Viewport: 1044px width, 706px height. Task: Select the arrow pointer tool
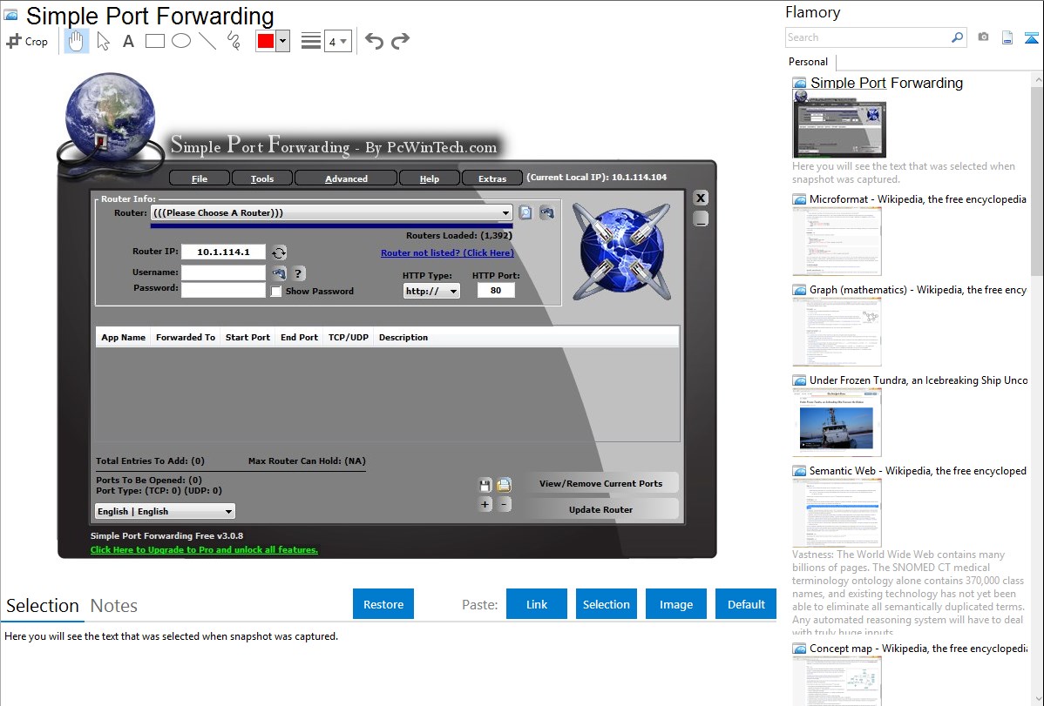pos(103,41)
